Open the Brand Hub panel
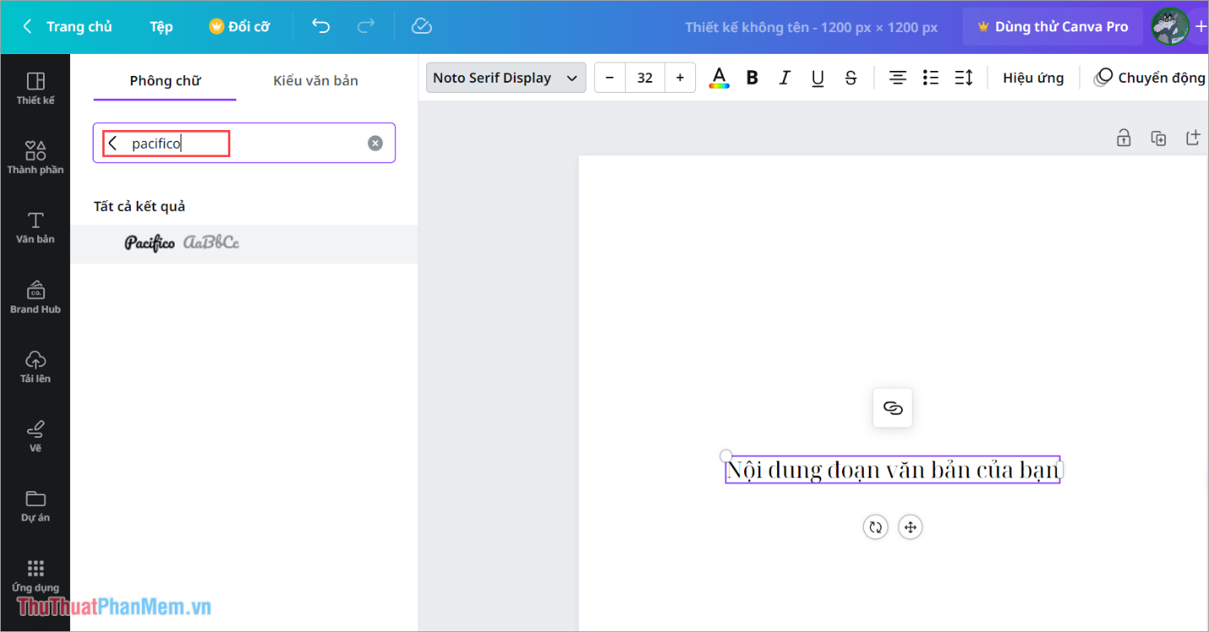Image resolution: width=1209 pixels, height=632 pixels. pyautogui.click(x=35, y=296)
